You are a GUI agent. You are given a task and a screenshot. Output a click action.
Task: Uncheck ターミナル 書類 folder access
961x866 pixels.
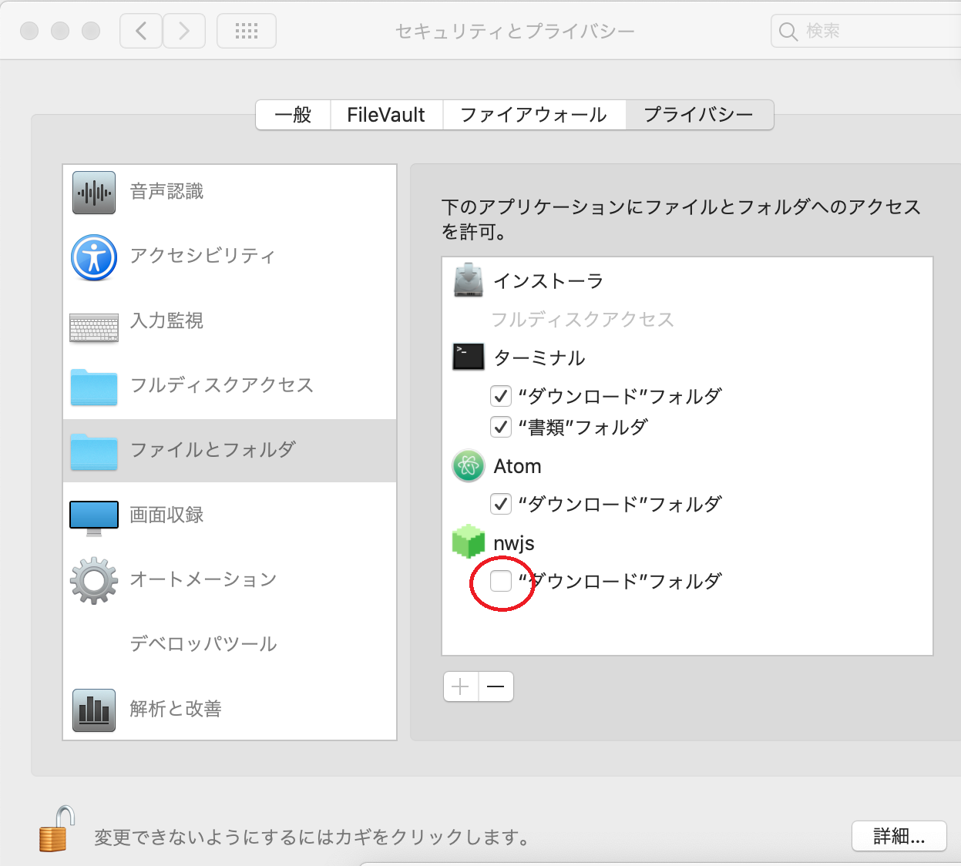pyautogui.click(x=501, y=427)
